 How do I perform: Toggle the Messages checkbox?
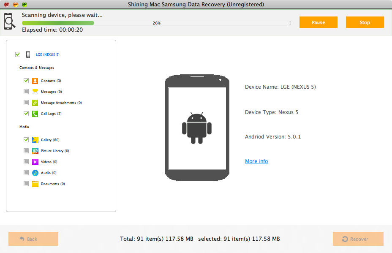click(26, 92)
